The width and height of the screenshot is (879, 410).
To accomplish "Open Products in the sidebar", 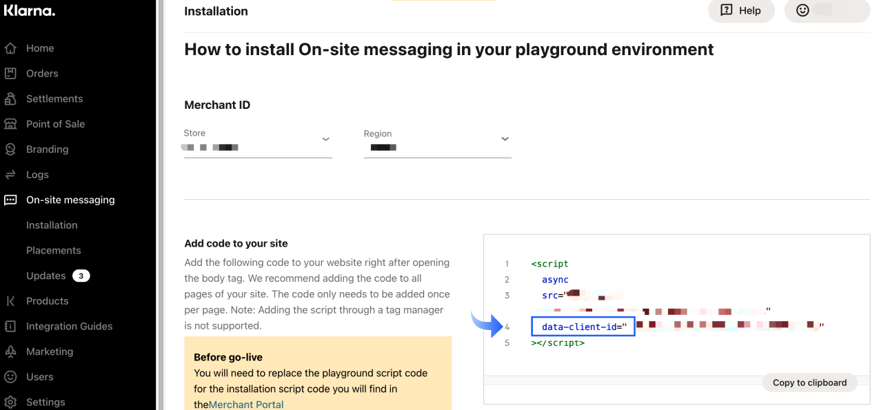I will coord(48,300).
